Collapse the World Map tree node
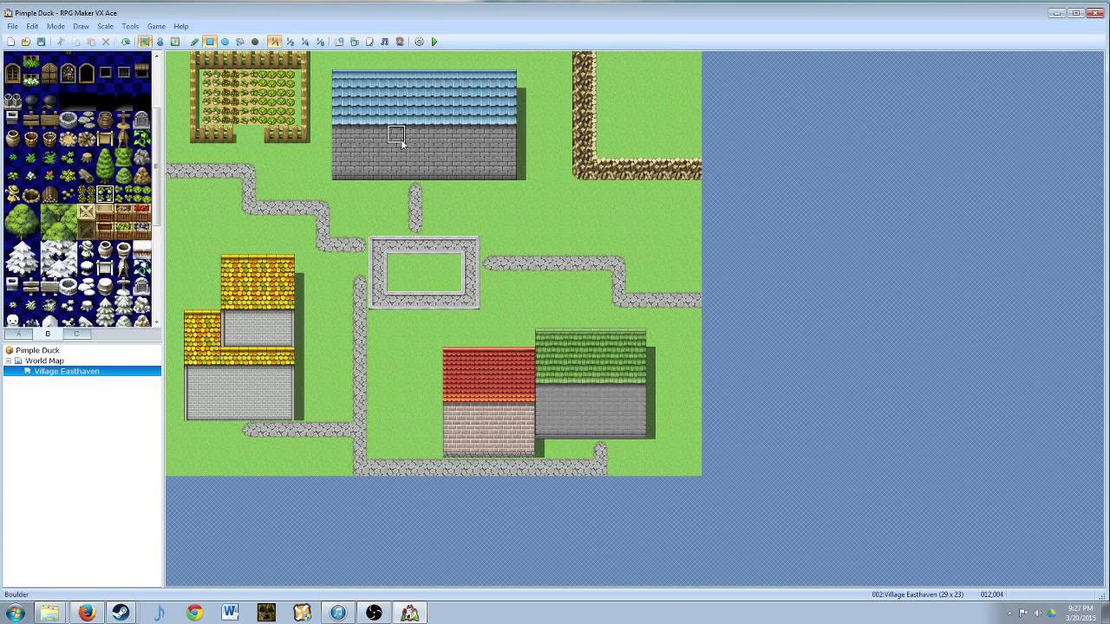 pyautogui.click(x=9, y=361)
